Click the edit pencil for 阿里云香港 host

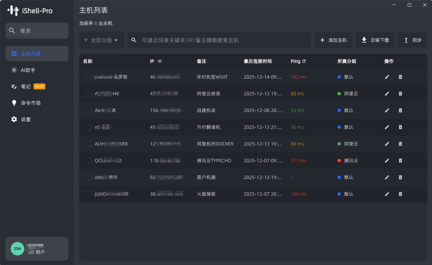click(x=387, y=94)
